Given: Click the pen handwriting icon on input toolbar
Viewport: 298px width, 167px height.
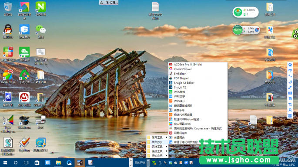Looking at the screenshot, I should [290, 87].
